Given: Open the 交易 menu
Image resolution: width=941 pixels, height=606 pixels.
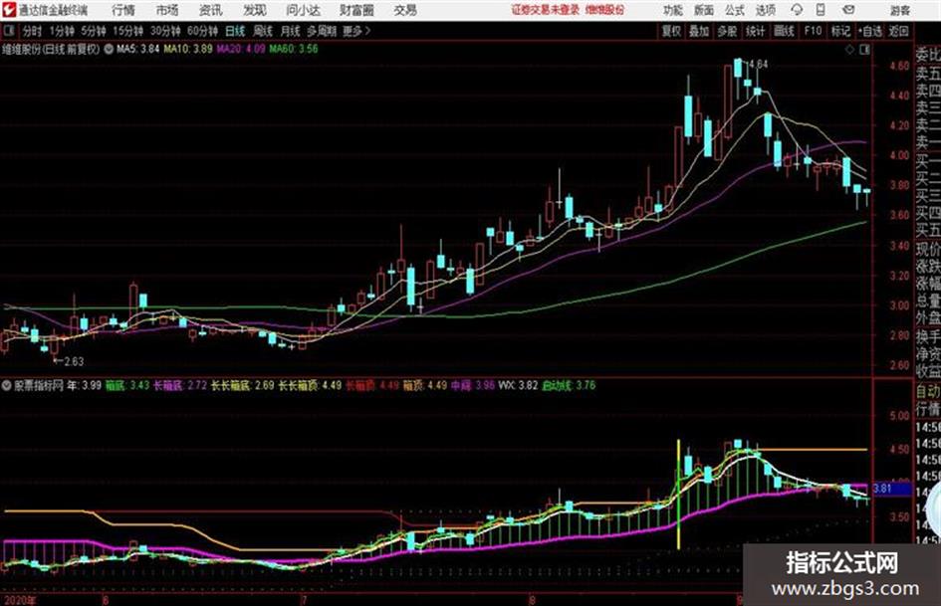Looking at the screenshot, I should [405, 10].
